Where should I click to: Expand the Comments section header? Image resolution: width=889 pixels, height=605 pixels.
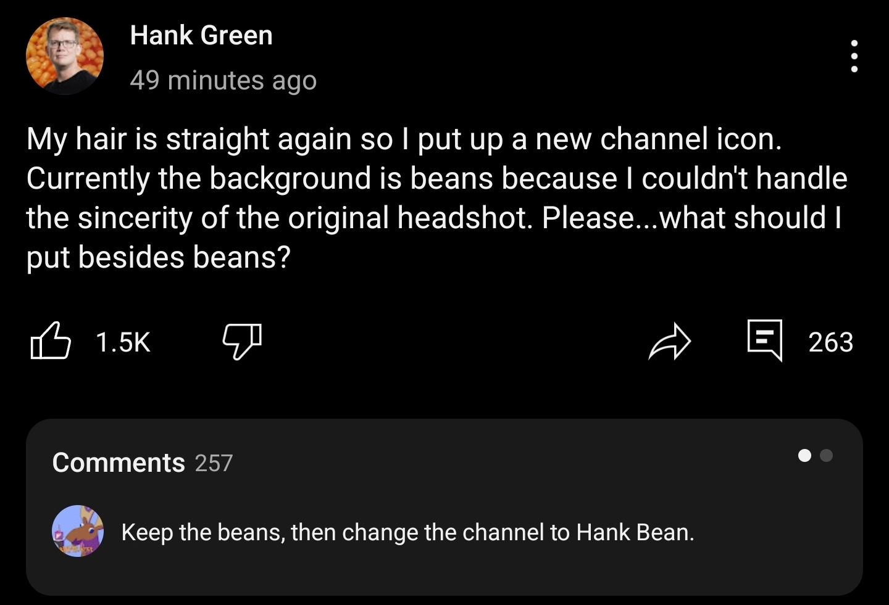119,463
